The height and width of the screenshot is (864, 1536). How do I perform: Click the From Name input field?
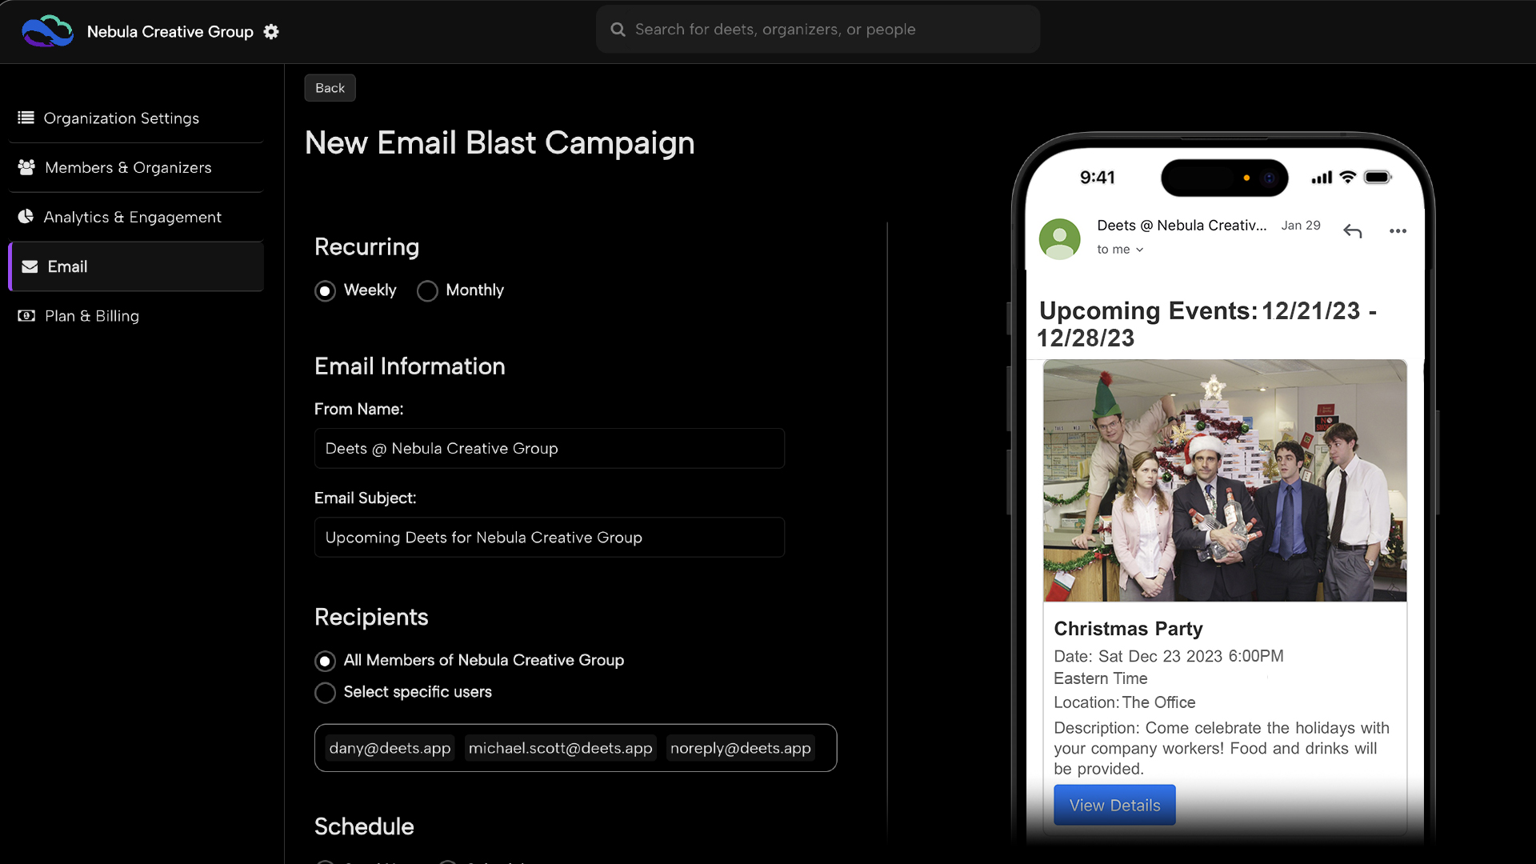549,448
